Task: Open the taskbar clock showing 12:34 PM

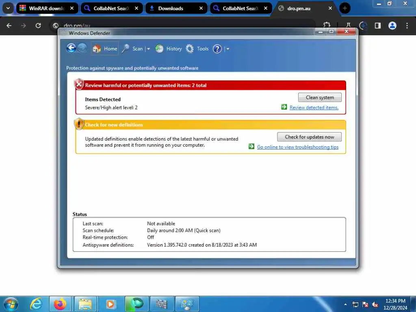Action: (x=395, y=304)
